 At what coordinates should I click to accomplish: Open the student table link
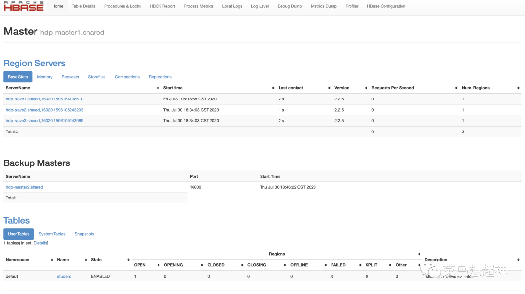[x=64, y=277]
